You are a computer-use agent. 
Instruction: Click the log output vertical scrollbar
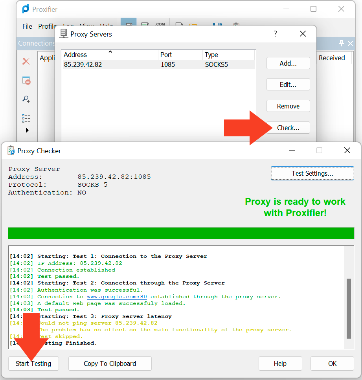pyautogui.click(x=349, y=308)
